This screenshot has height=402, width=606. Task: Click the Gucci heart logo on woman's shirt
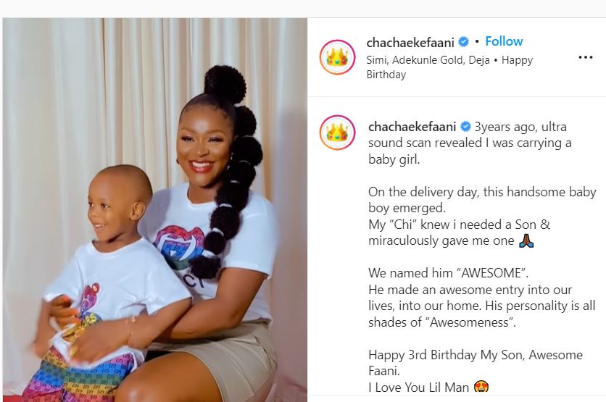coord(178,247)
